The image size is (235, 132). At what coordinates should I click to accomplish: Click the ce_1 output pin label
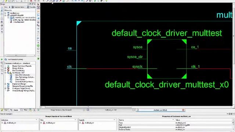[x=195, y=47]
